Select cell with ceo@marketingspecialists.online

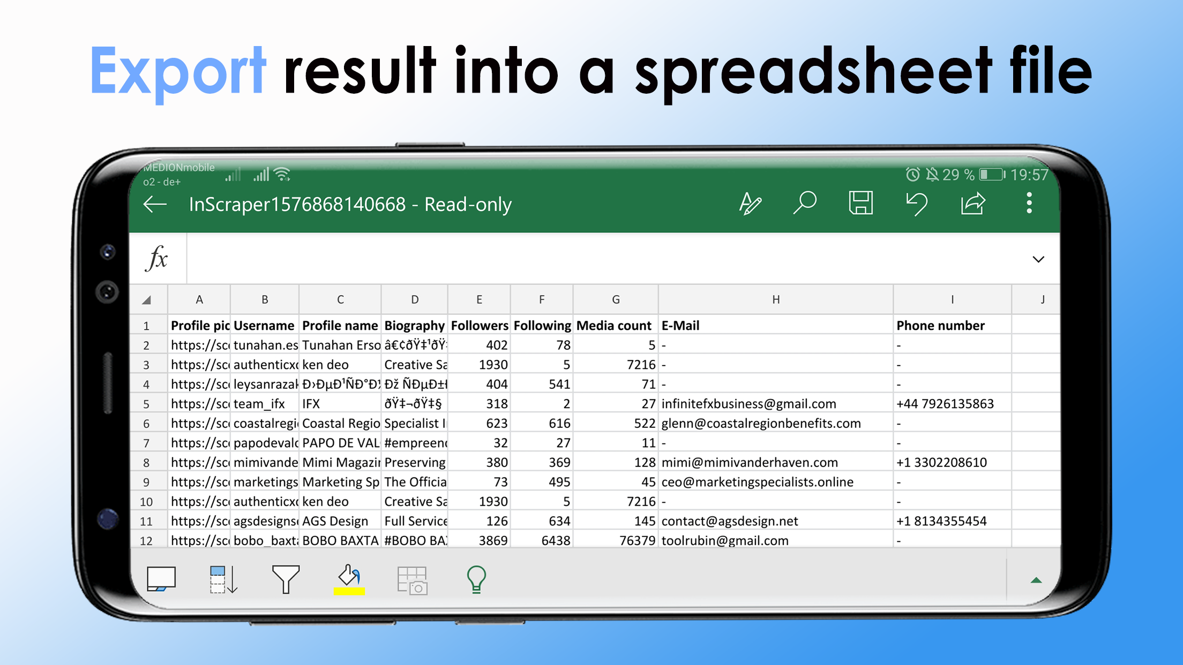[776, 482]
